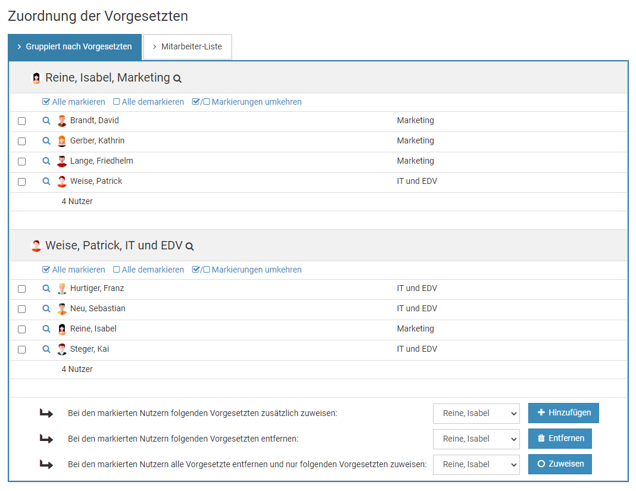Screen dimensions: 636x491
Task: Select checkbox for Reine, Isabel in second group
Action: click(22, 330)
